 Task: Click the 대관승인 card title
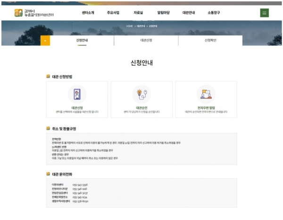tap(141, 108)
